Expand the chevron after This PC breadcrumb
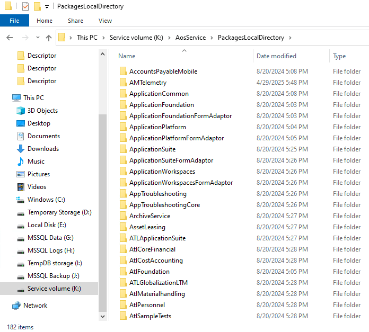The image size is (369, 332). (x=103, y=38)
